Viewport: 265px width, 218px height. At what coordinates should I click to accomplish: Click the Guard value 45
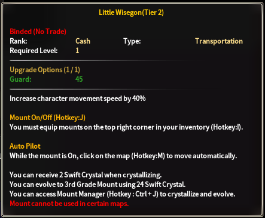pyautogui.click(x=79, y=79)
